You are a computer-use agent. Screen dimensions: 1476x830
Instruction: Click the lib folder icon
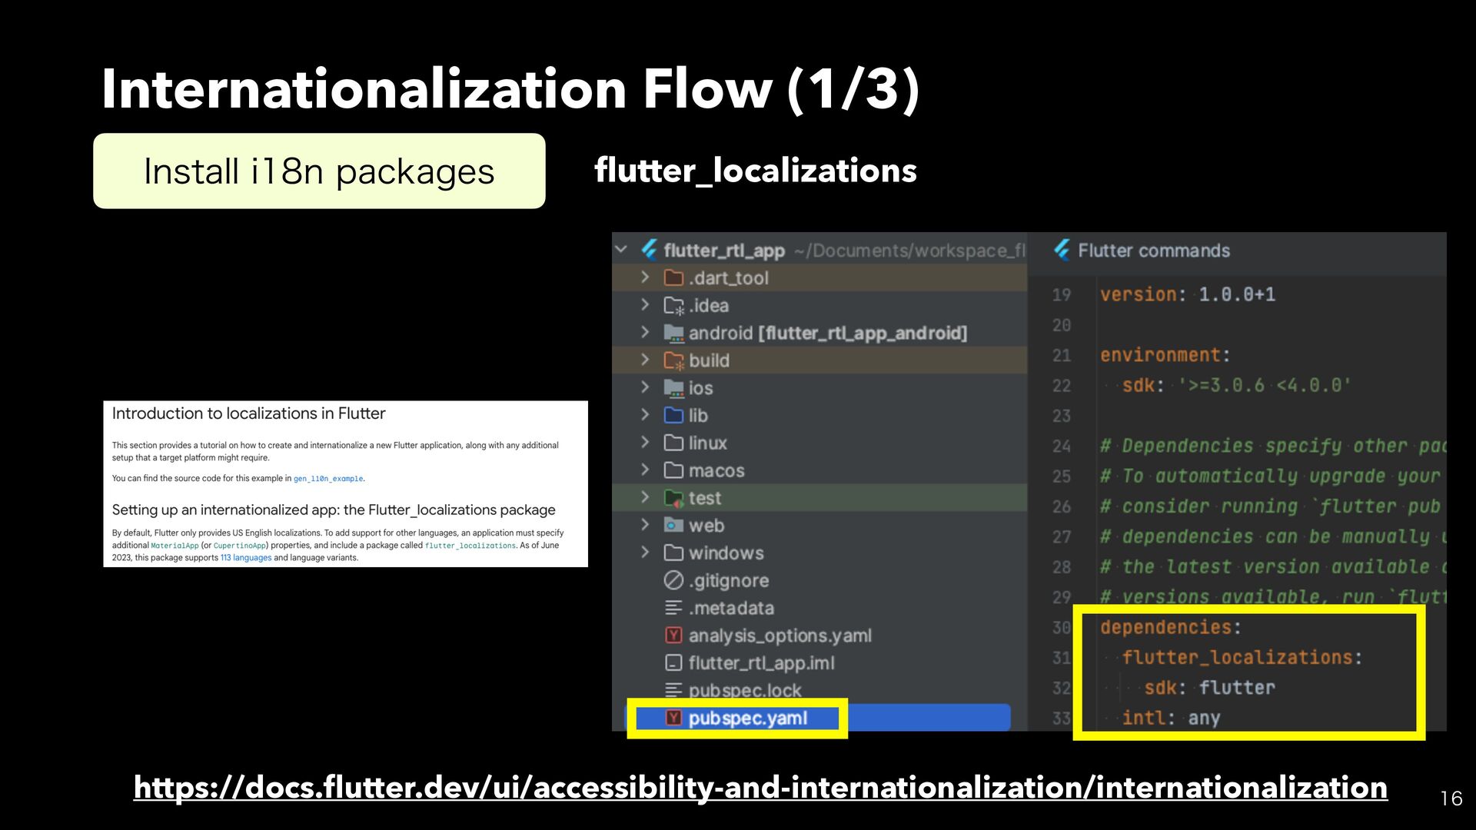point(673,415)
